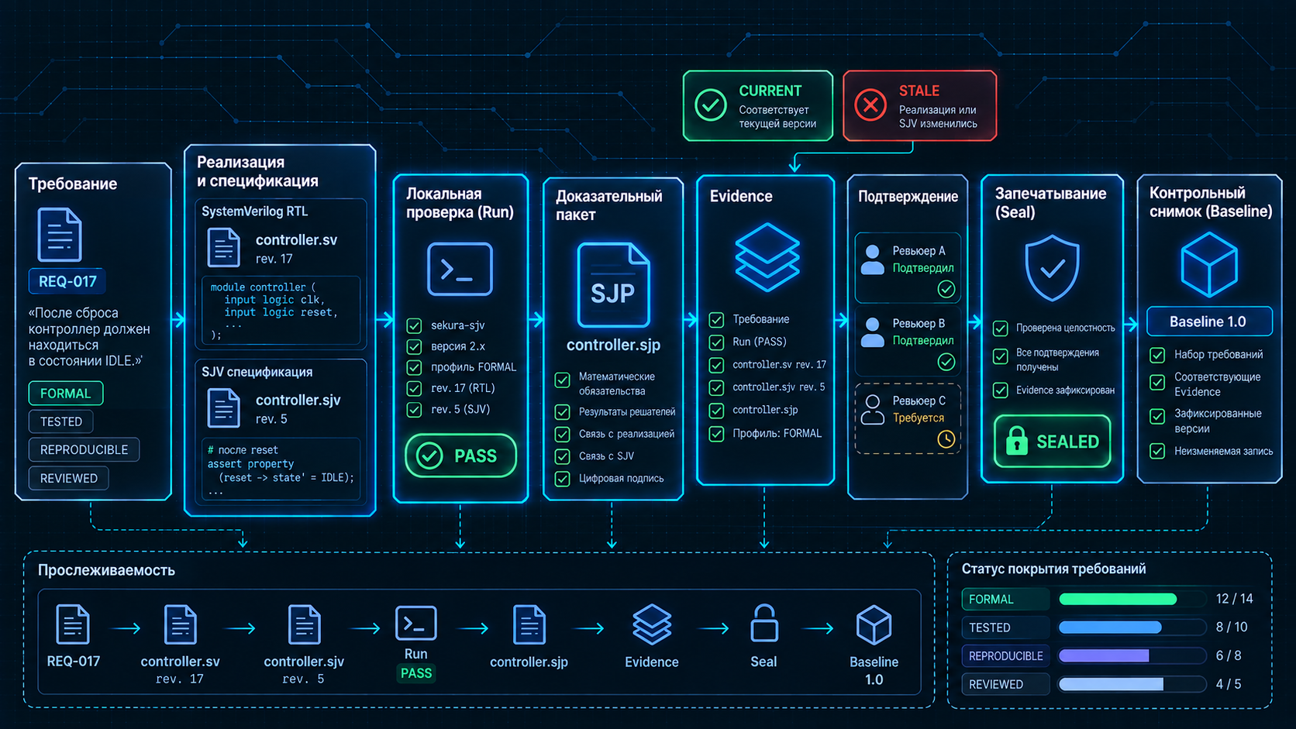Click the Ревьюер B avatar icon

coord(873,332)
